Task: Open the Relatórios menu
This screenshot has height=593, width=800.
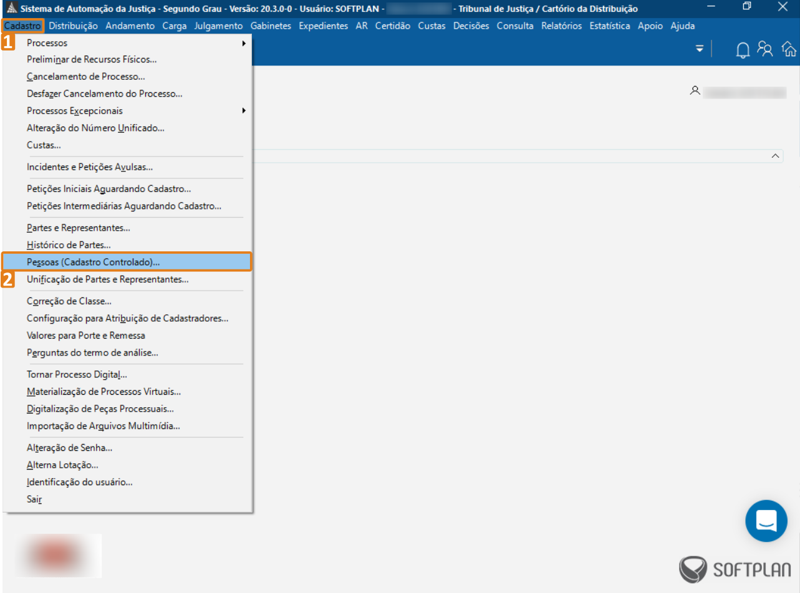Action: pyautogui.click(x=562, y=26)
